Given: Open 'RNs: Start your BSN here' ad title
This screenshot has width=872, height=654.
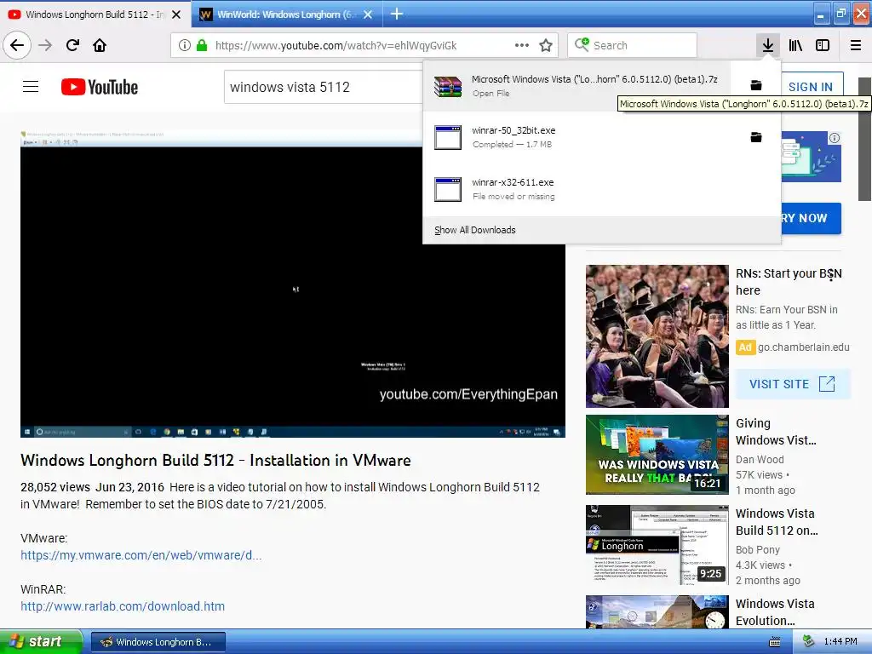Looking at the screenshot, I should (x=789, y=281).
